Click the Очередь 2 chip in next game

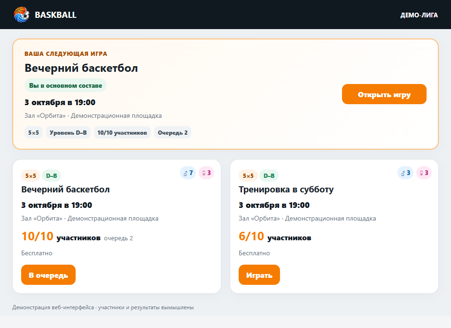pyautogui.click(x=172, y=132)
